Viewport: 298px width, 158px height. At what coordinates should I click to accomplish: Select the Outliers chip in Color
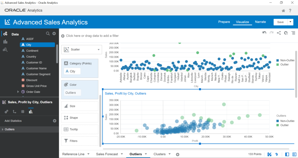point(72,93)
